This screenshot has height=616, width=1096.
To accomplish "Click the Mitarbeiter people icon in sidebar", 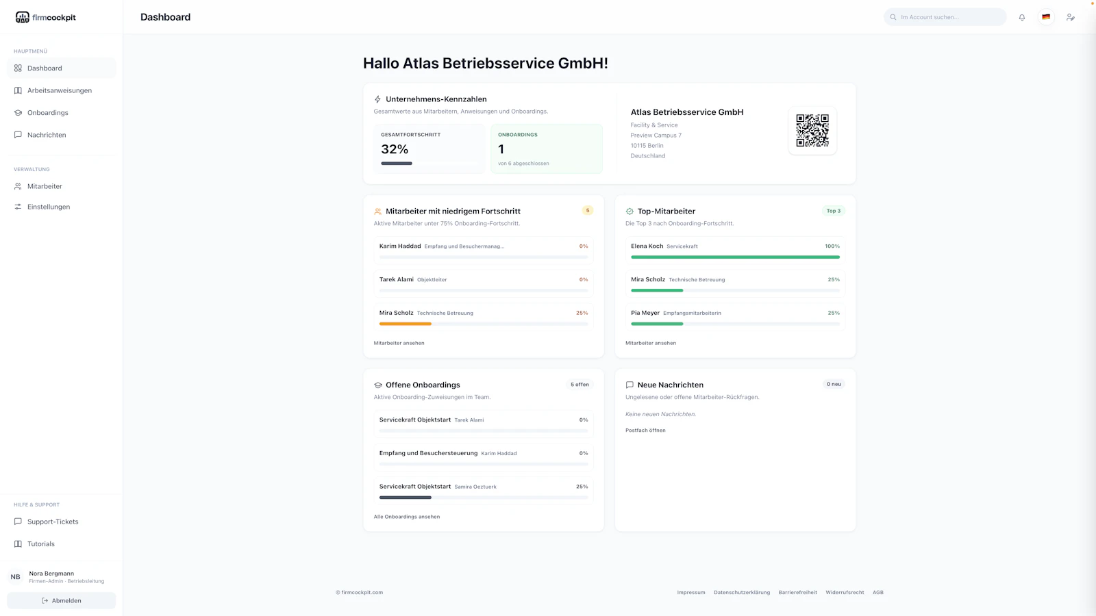I will click(x=18, y=186).
